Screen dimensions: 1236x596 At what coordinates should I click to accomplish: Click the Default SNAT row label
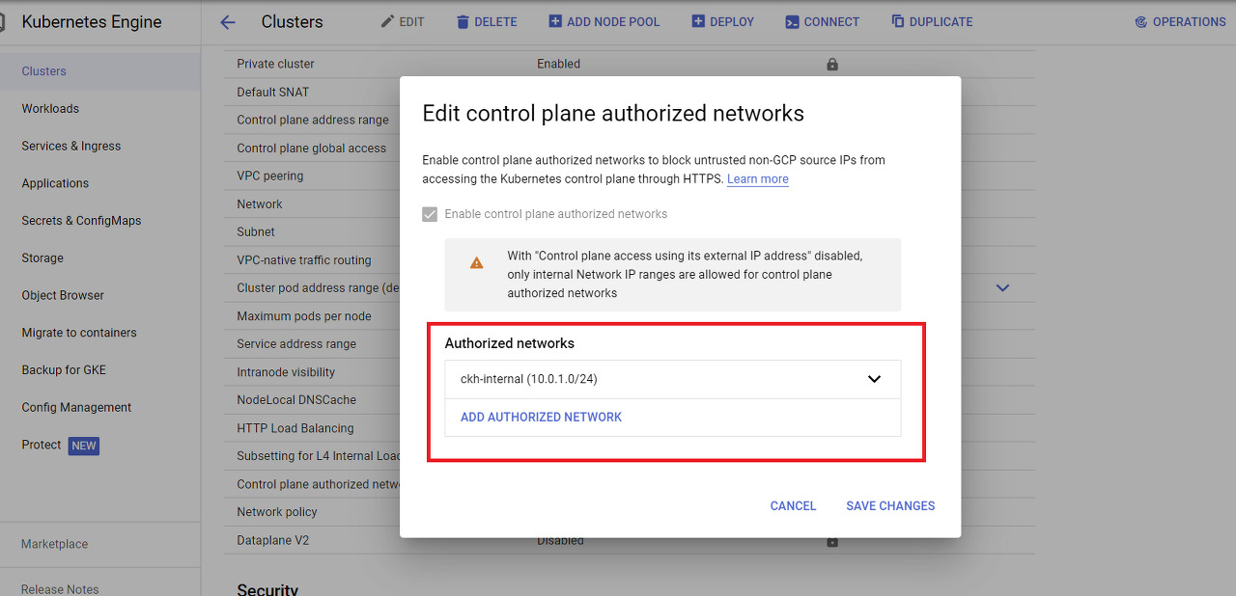click(272, 93)
